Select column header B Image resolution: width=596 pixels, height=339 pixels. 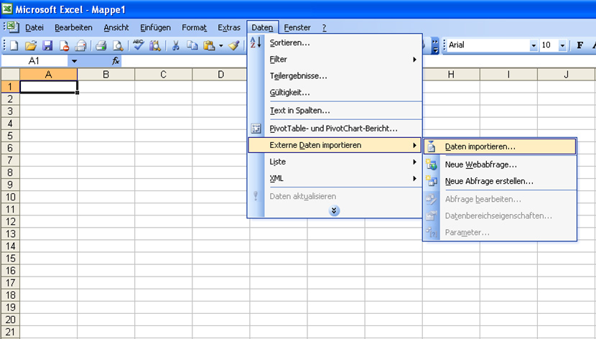point(106,75)
